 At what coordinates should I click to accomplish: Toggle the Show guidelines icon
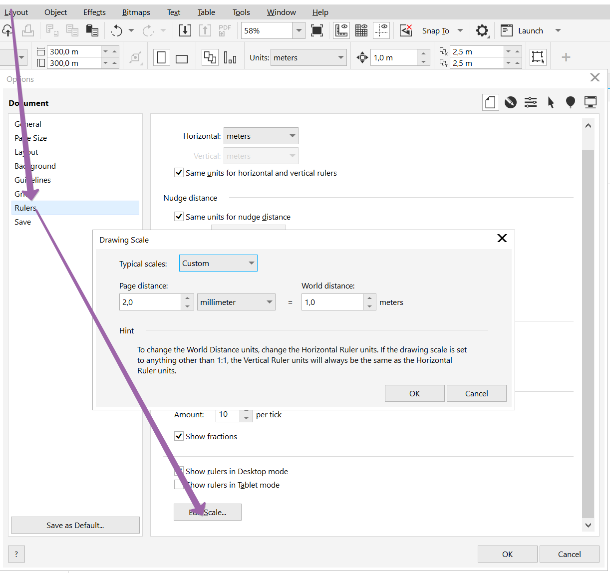381,30
